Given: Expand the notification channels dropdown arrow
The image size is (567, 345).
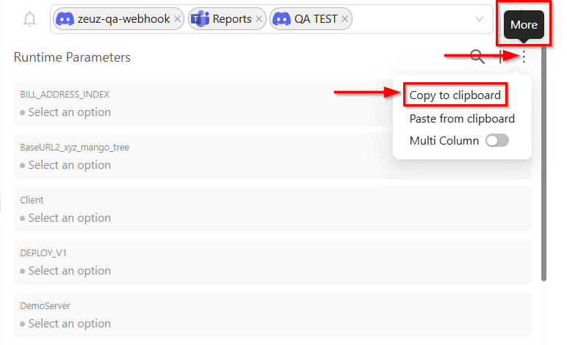Looking at the screenshot, I should tap(480, 19).
